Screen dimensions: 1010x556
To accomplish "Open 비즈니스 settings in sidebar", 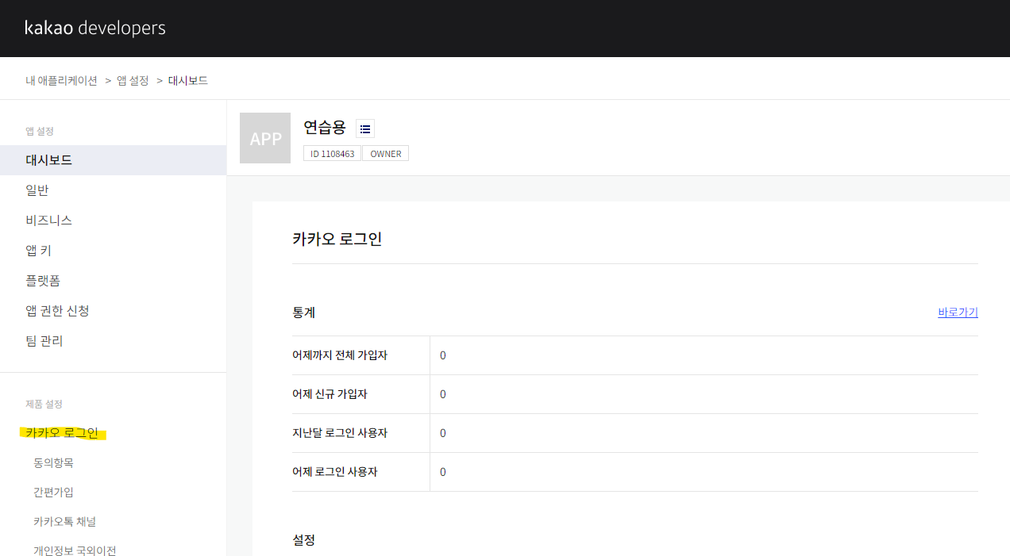I will pyautogui.click(x=113, y=220).
